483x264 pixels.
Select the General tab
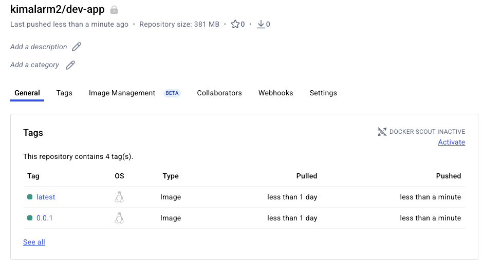[x=27, y=93]
